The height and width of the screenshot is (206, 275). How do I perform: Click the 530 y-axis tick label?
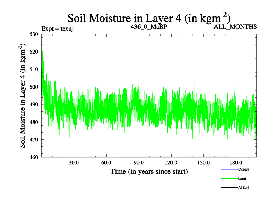[x=34, y=34]
